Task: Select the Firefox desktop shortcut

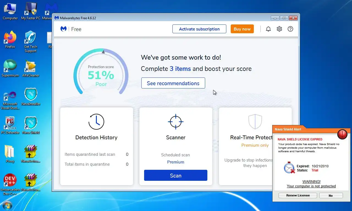Action: [x=10, y=40]
